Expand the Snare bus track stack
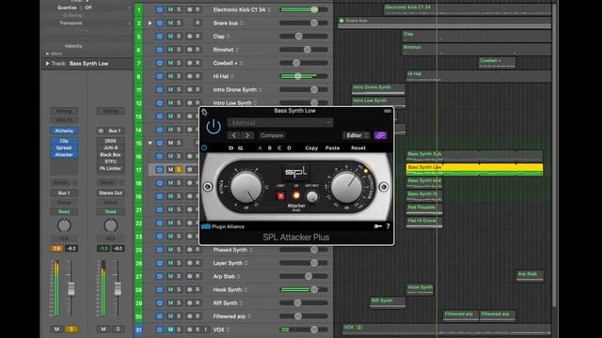The height and width of the screenshot is (338, 602). 150,23
